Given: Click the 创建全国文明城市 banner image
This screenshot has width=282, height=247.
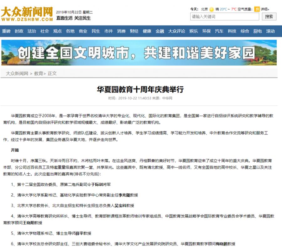Looking at the screenshot, I should (x=139, y=53).
